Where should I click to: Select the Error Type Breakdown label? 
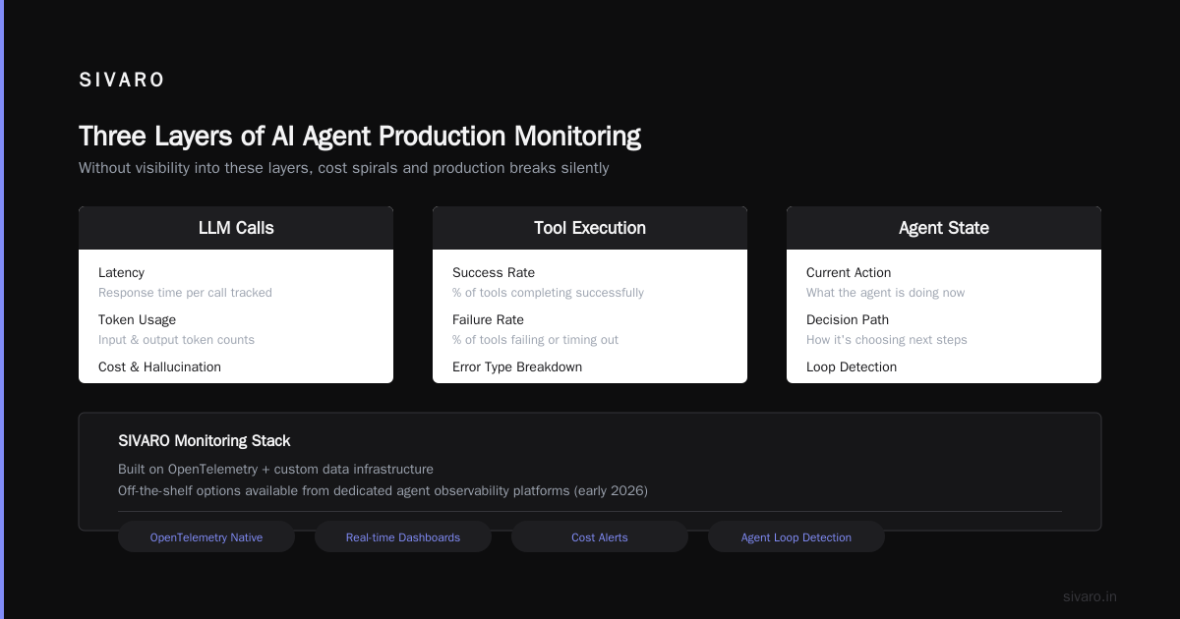click(x=517, y=366)
